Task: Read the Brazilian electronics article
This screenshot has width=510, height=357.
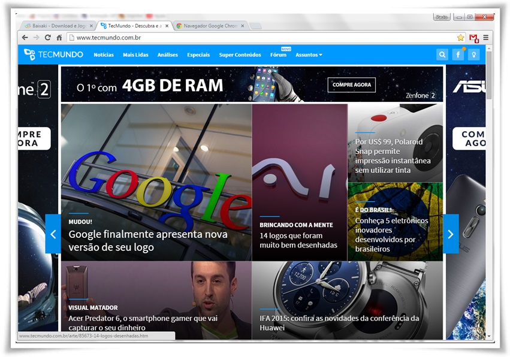Action: coord(391,234)
